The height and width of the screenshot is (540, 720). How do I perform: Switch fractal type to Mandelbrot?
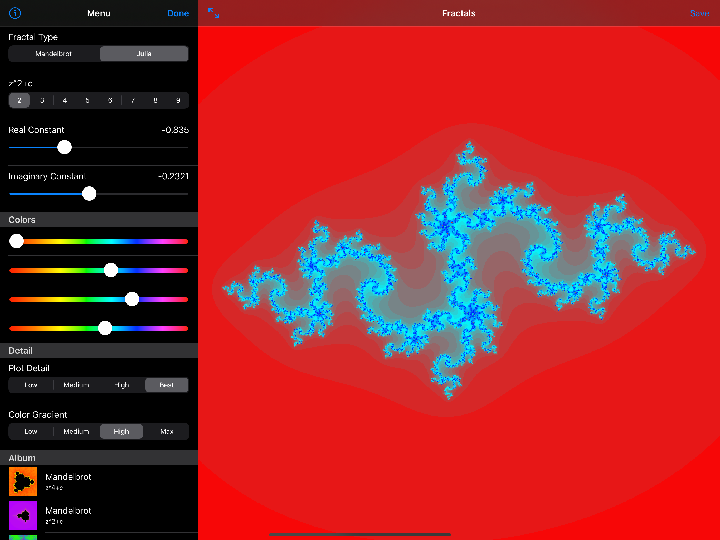(x=54, y=54)
